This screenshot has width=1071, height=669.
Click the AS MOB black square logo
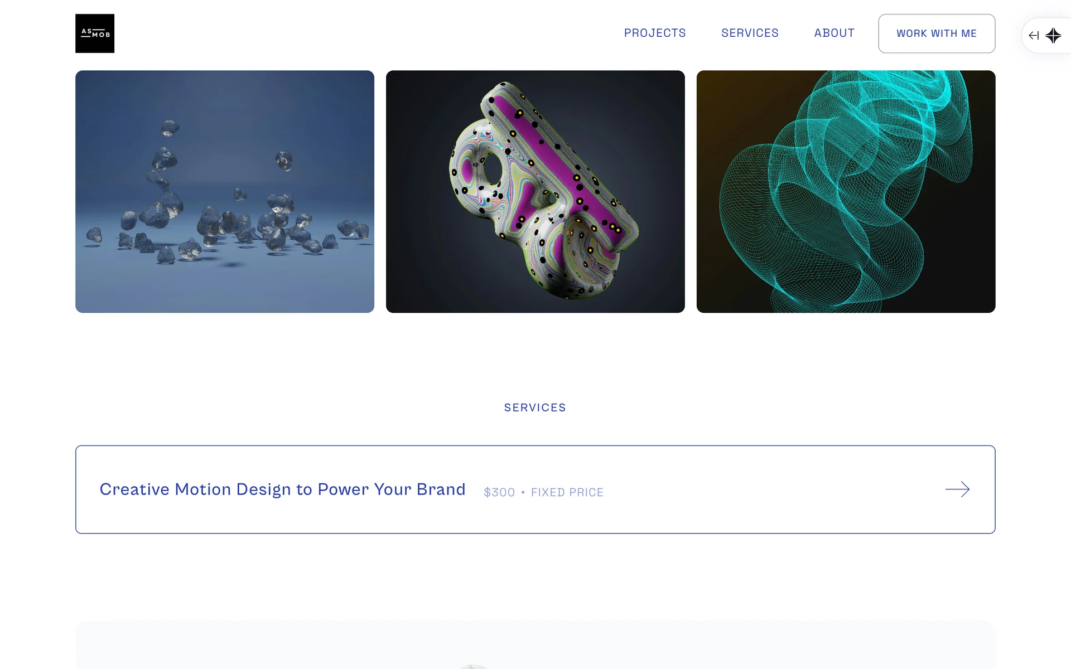(x=95, y=33)
